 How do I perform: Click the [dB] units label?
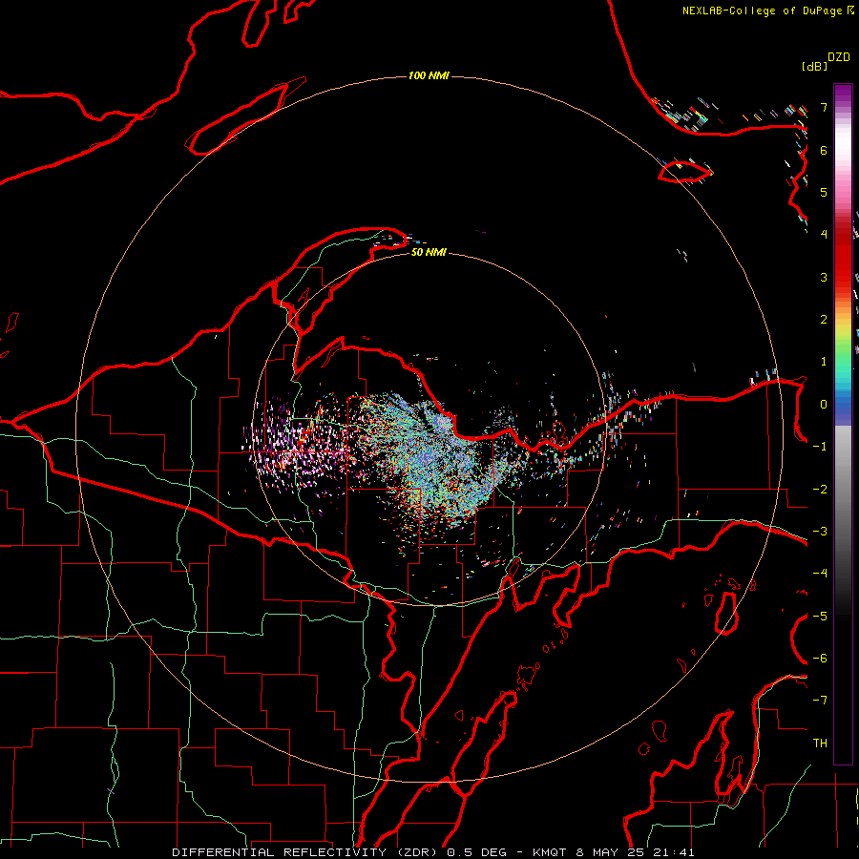pyautogui.click(x=814, y=66)
